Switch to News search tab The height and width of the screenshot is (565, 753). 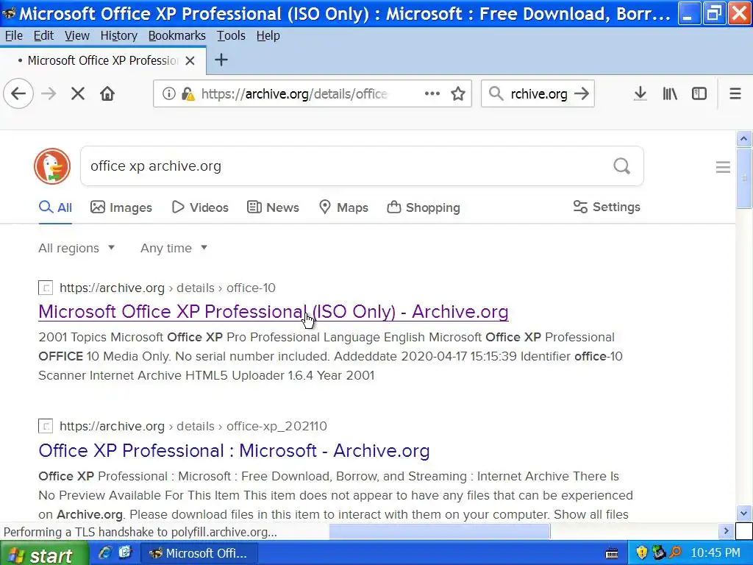(273, 207)
